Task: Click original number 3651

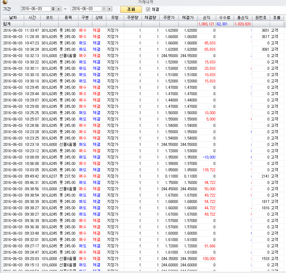Action: [x=265, y=30]
